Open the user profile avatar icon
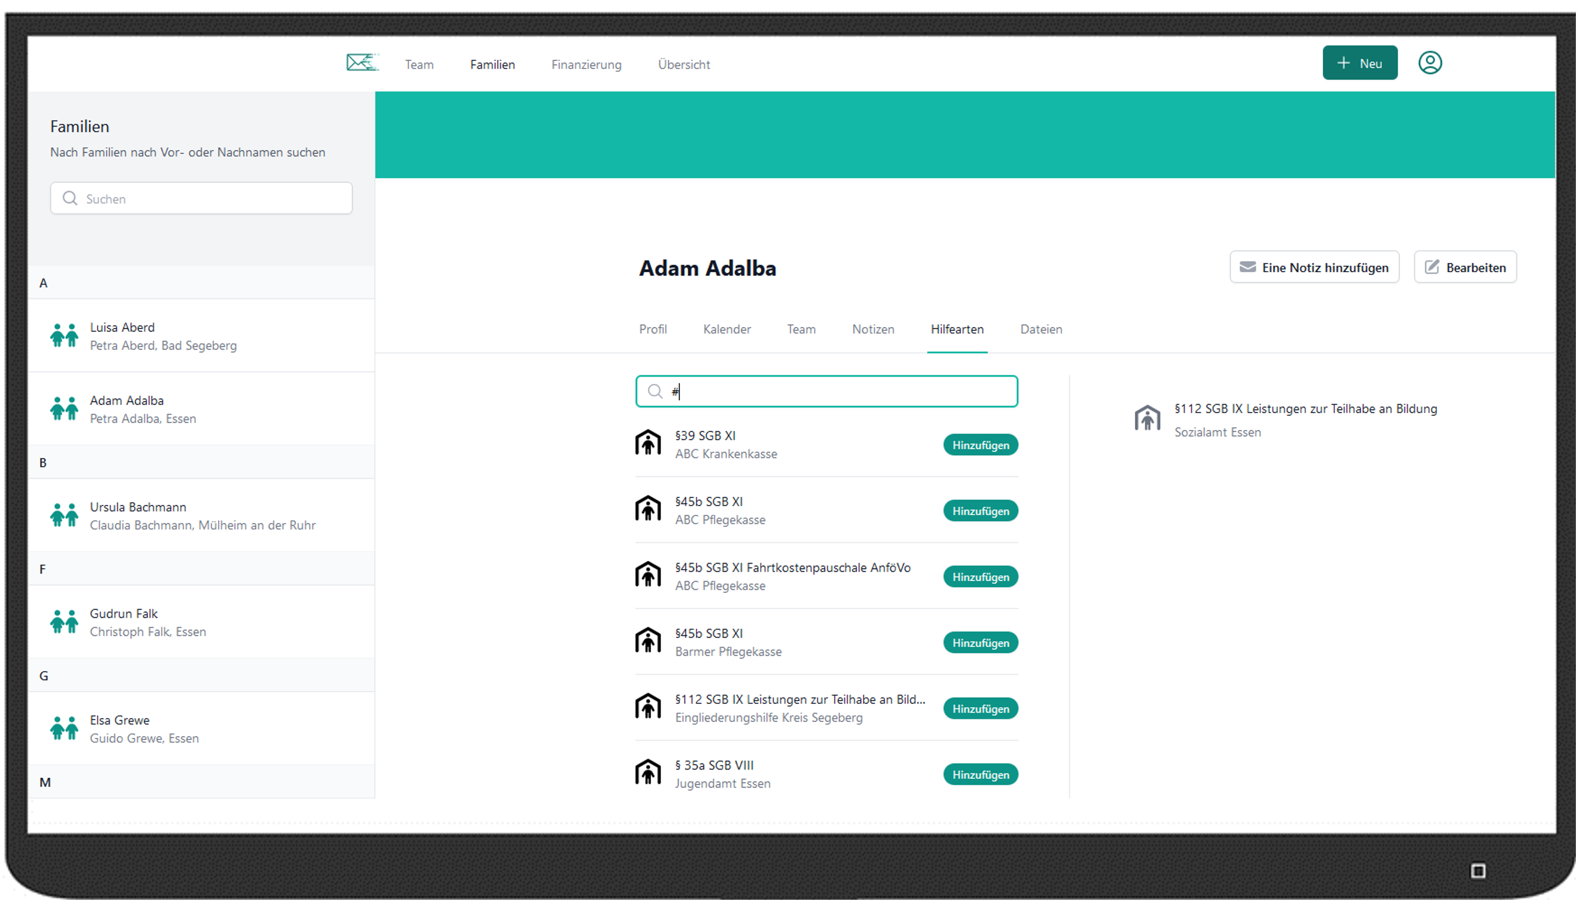Image resolution: width=1577 pixels, height=901 pixels. (1430, 63)
